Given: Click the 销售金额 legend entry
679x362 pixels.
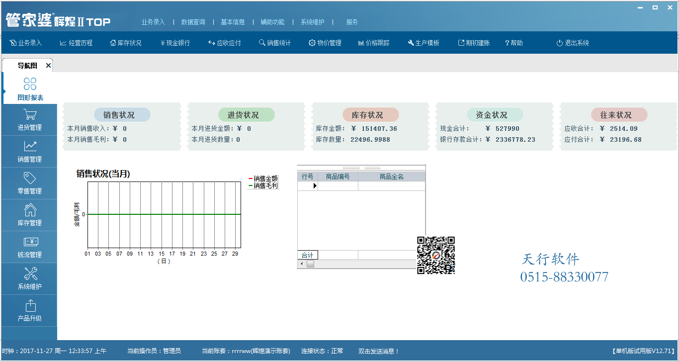Looking at the screenshot, I should (x=263, y=179).
